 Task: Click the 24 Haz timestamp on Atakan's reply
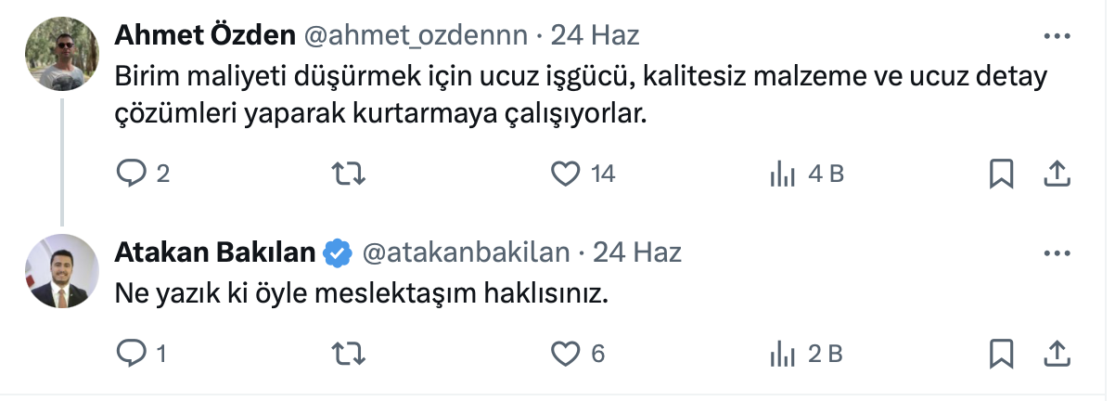(x=637, y=252)
